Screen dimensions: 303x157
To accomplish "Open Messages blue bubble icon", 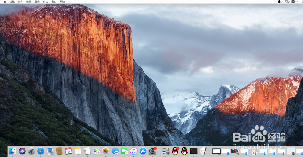I will (x=115, y=151).
